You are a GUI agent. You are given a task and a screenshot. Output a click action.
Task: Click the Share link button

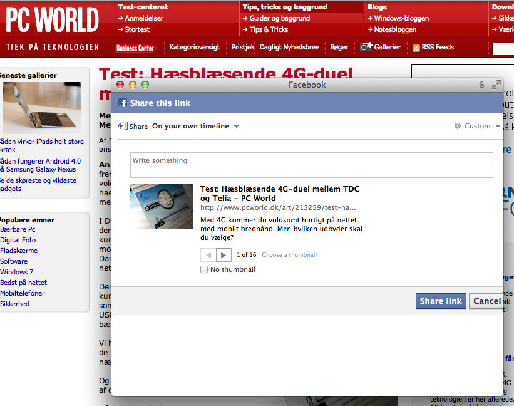(x=441, y=301)
